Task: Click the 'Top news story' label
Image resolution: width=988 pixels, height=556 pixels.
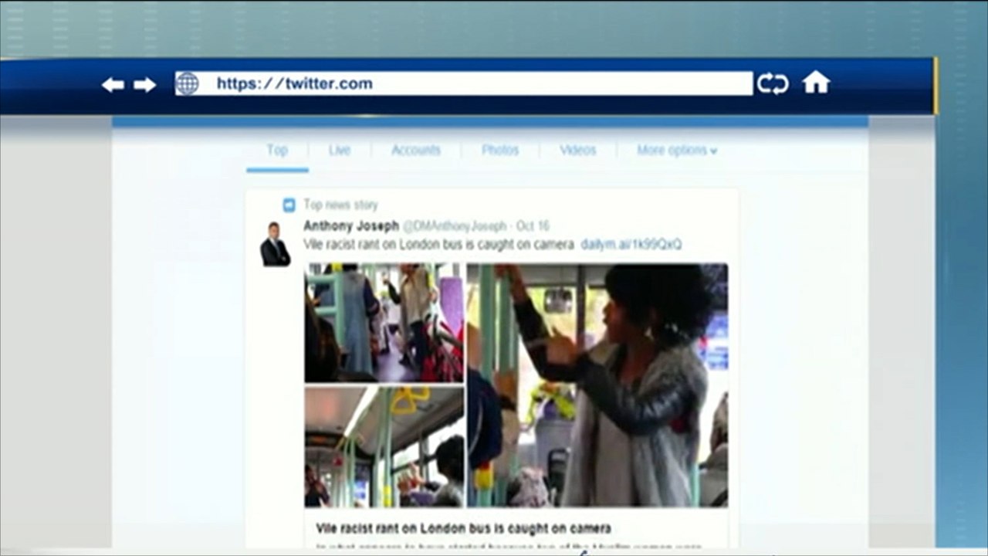Action: 340,205
